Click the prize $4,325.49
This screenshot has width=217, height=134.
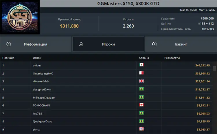click(x=203, y=121)
